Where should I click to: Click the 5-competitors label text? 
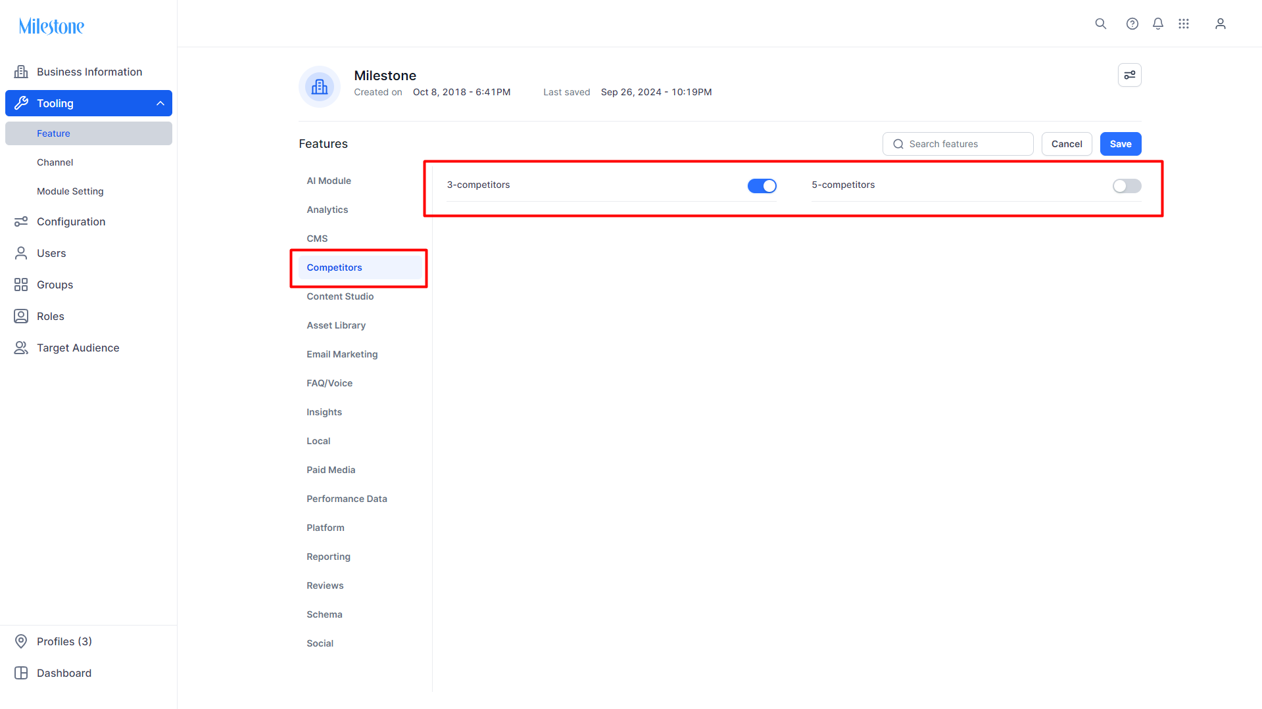point(843,185)
